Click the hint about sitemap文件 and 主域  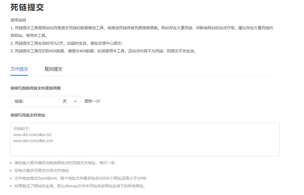tap(80, 186)
